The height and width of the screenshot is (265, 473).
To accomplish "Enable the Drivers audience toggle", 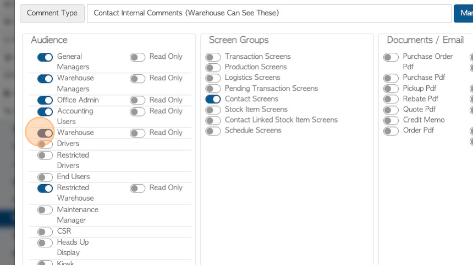I will [x=45, y=144].
